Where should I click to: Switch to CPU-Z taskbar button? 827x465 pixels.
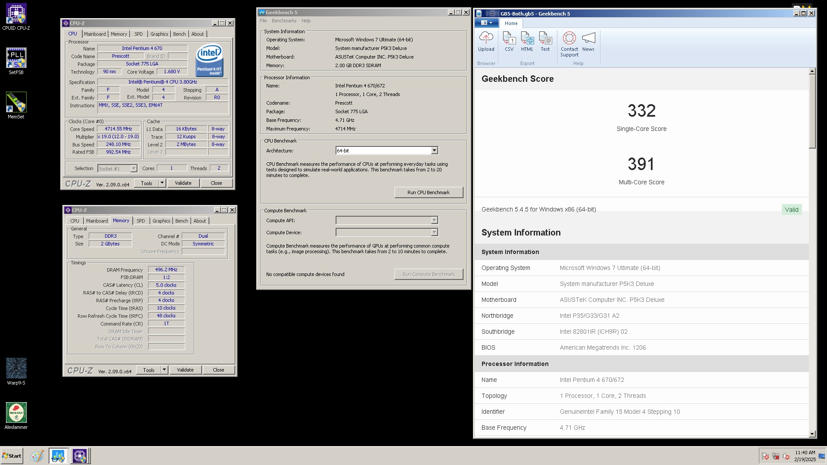79,456
